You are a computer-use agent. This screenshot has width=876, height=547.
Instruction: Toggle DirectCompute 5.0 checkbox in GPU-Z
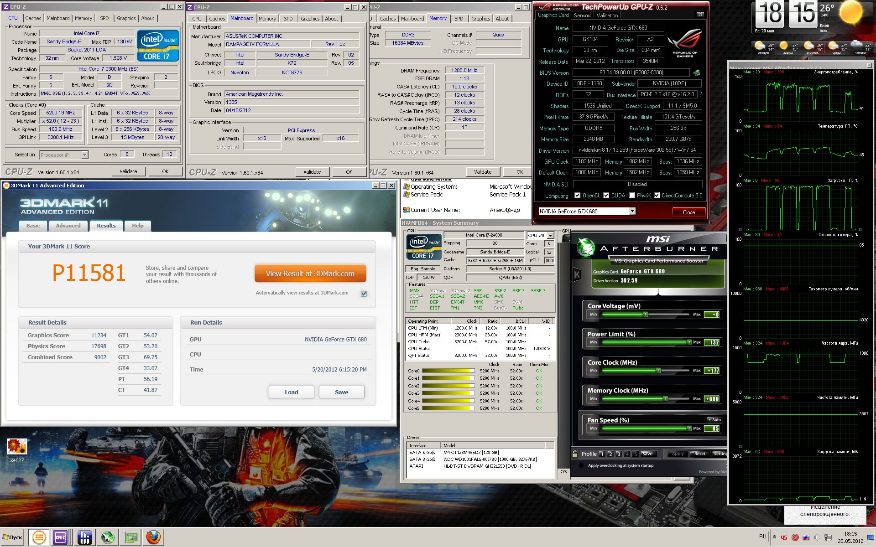point(657,196)
